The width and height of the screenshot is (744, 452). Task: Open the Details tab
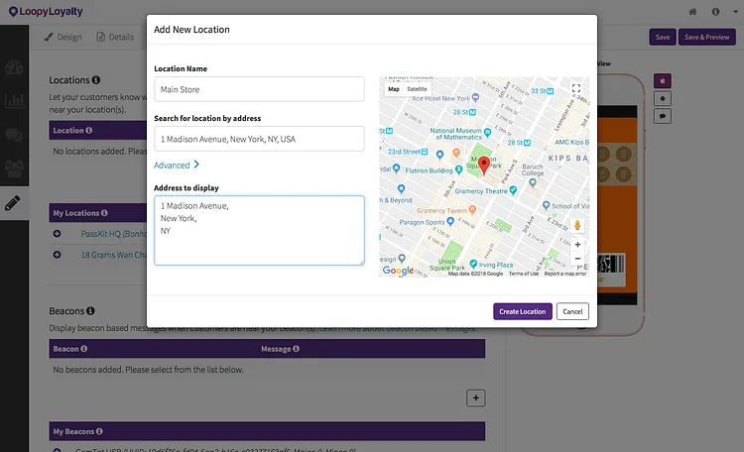tap(115, 37)
